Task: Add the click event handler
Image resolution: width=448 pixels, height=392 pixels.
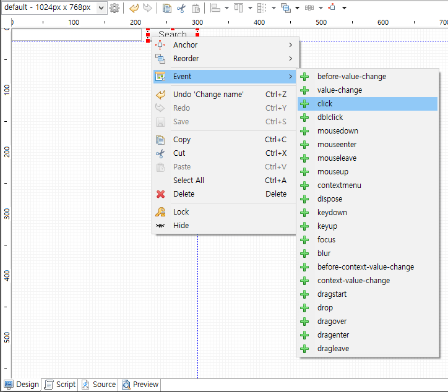Action: (x=325, y=104)
